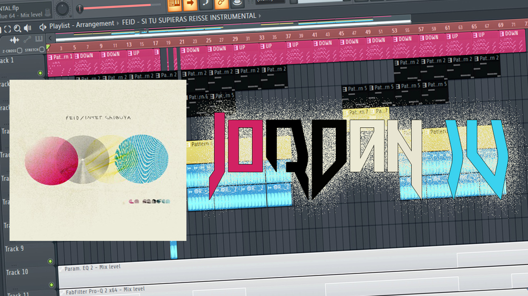
Task: Click the Value 64 - Mix level hint text
Action: coord(21,15)
